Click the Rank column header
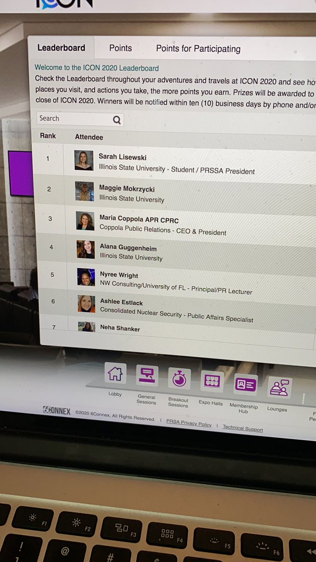The width and height of the screenshot is (316, 562). click(48, 136)
